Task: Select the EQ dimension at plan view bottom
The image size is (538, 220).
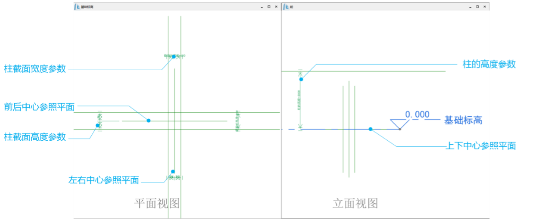Action: (174, 177)
